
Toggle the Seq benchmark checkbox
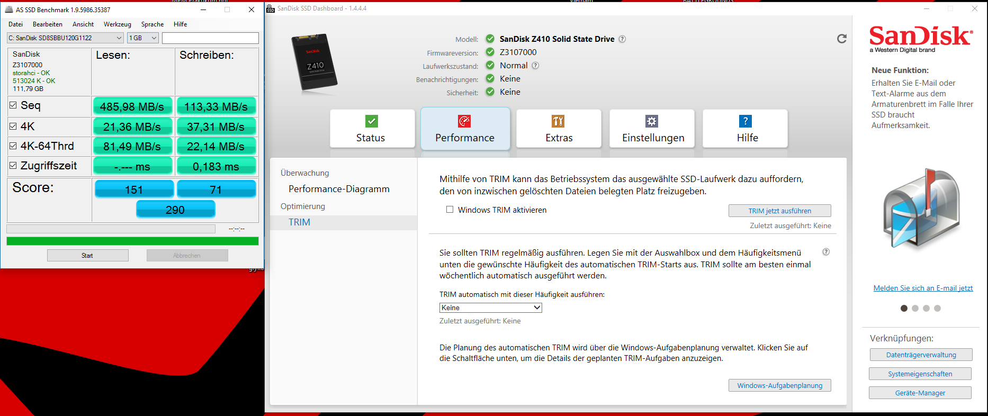[x=13, y=105]
